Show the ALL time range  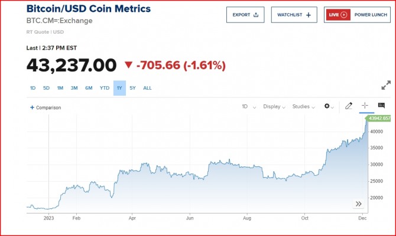tap(147, 88)
